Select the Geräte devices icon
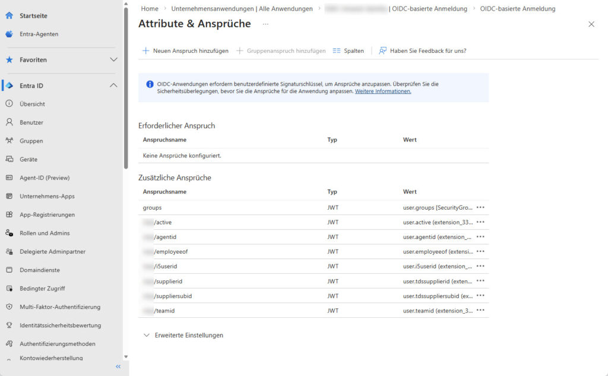Image resolution: width=608 pixels, height=376 pixels. 9,159
